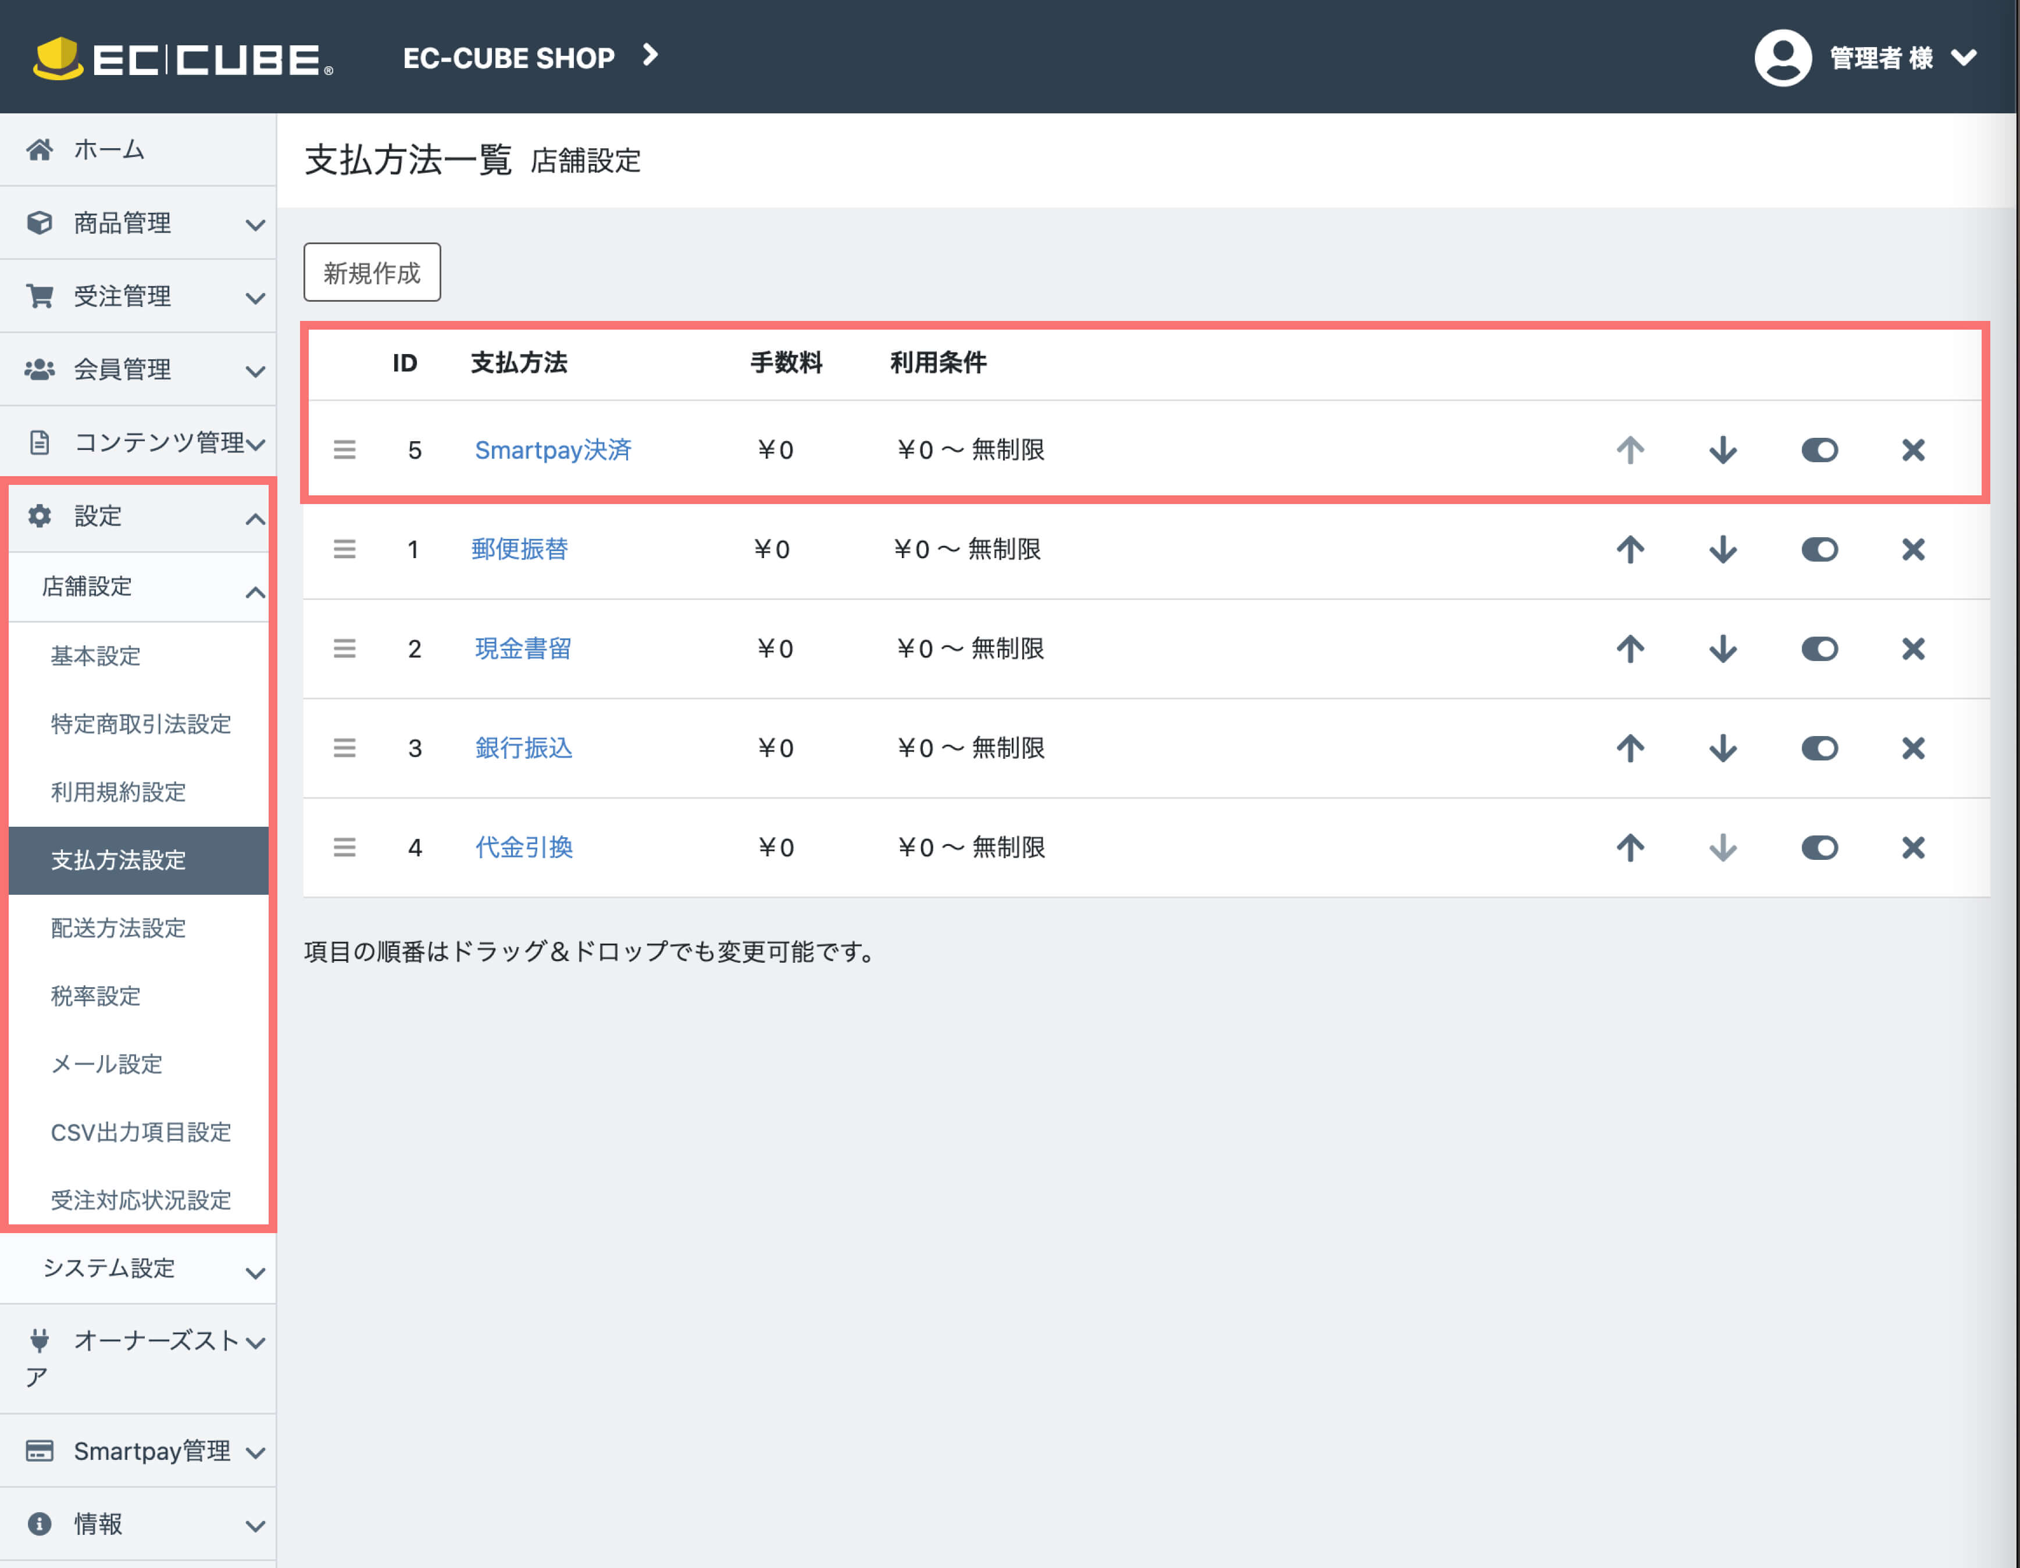
Task: Move 郵便振替 row up with arrow
Action: point(1630,549)
